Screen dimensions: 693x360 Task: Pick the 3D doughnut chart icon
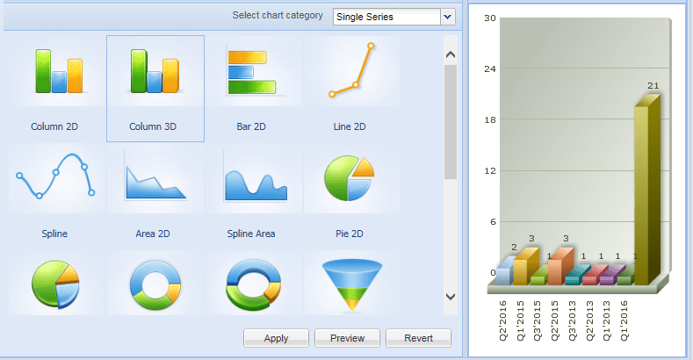(x=253, y=284)
